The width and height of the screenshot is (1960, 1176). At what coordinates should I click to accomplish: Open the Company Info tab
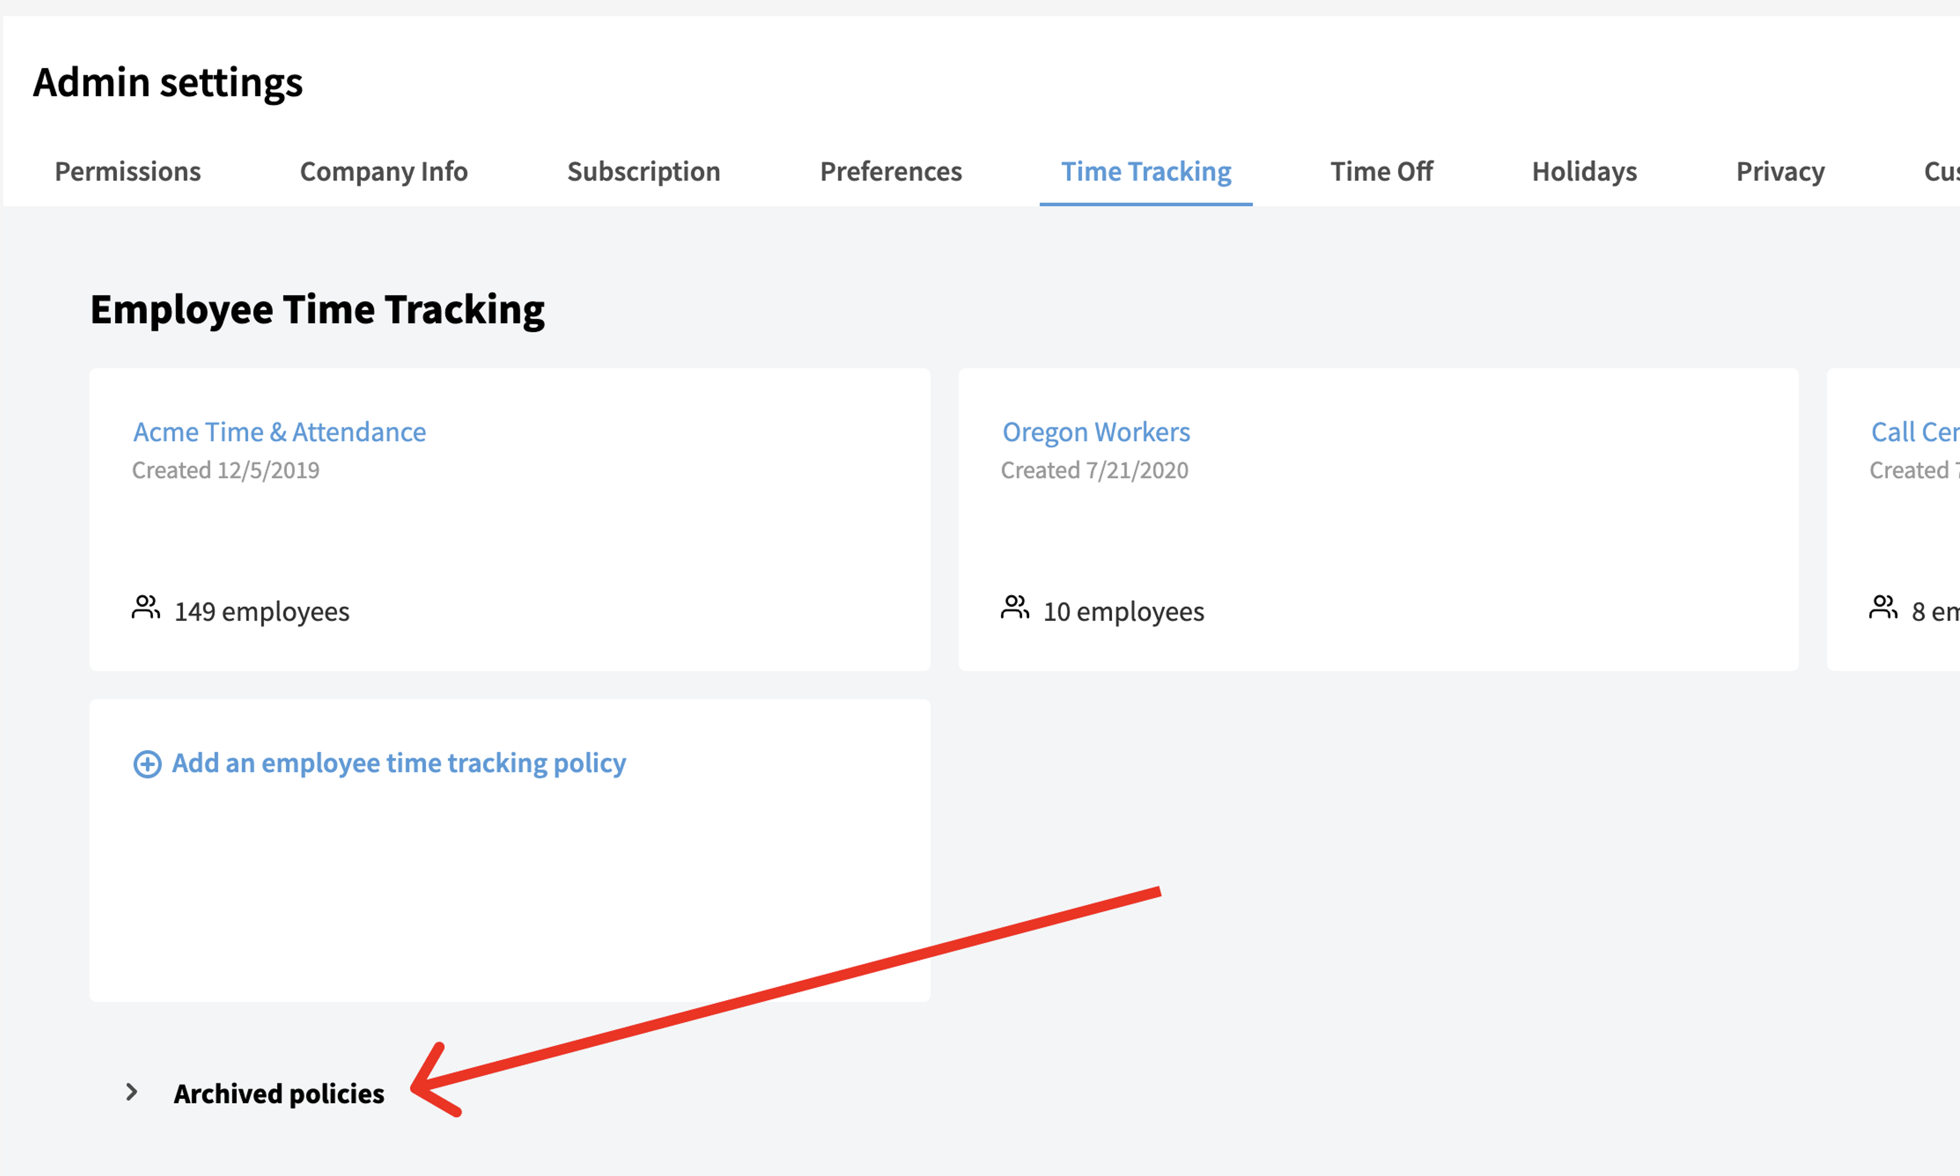click(384, 171)
